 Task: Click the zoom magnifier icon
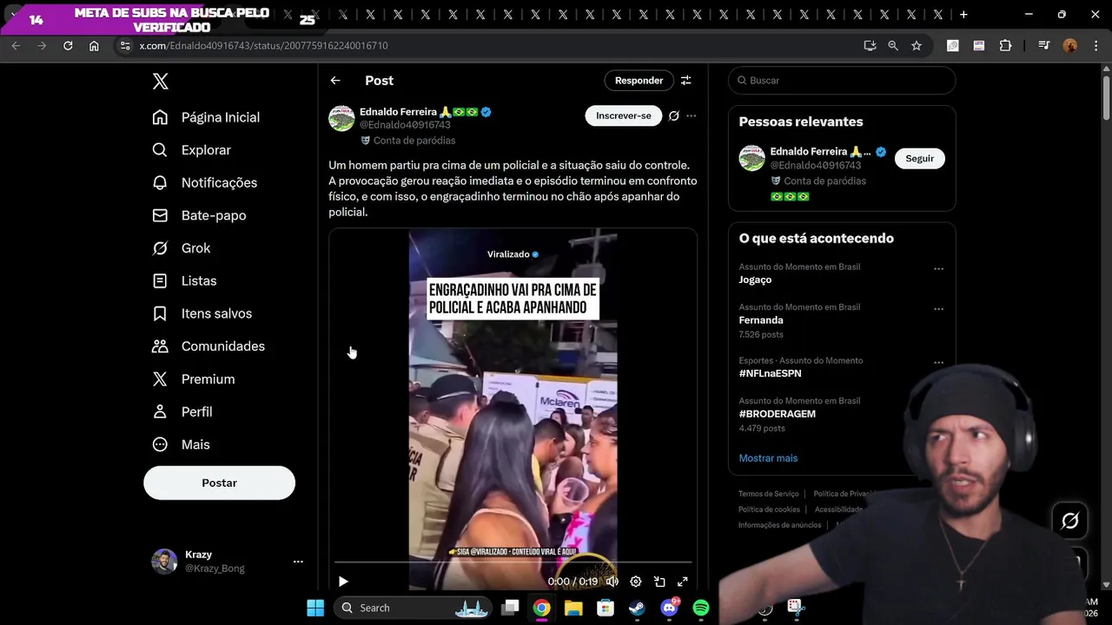point(893,45)
